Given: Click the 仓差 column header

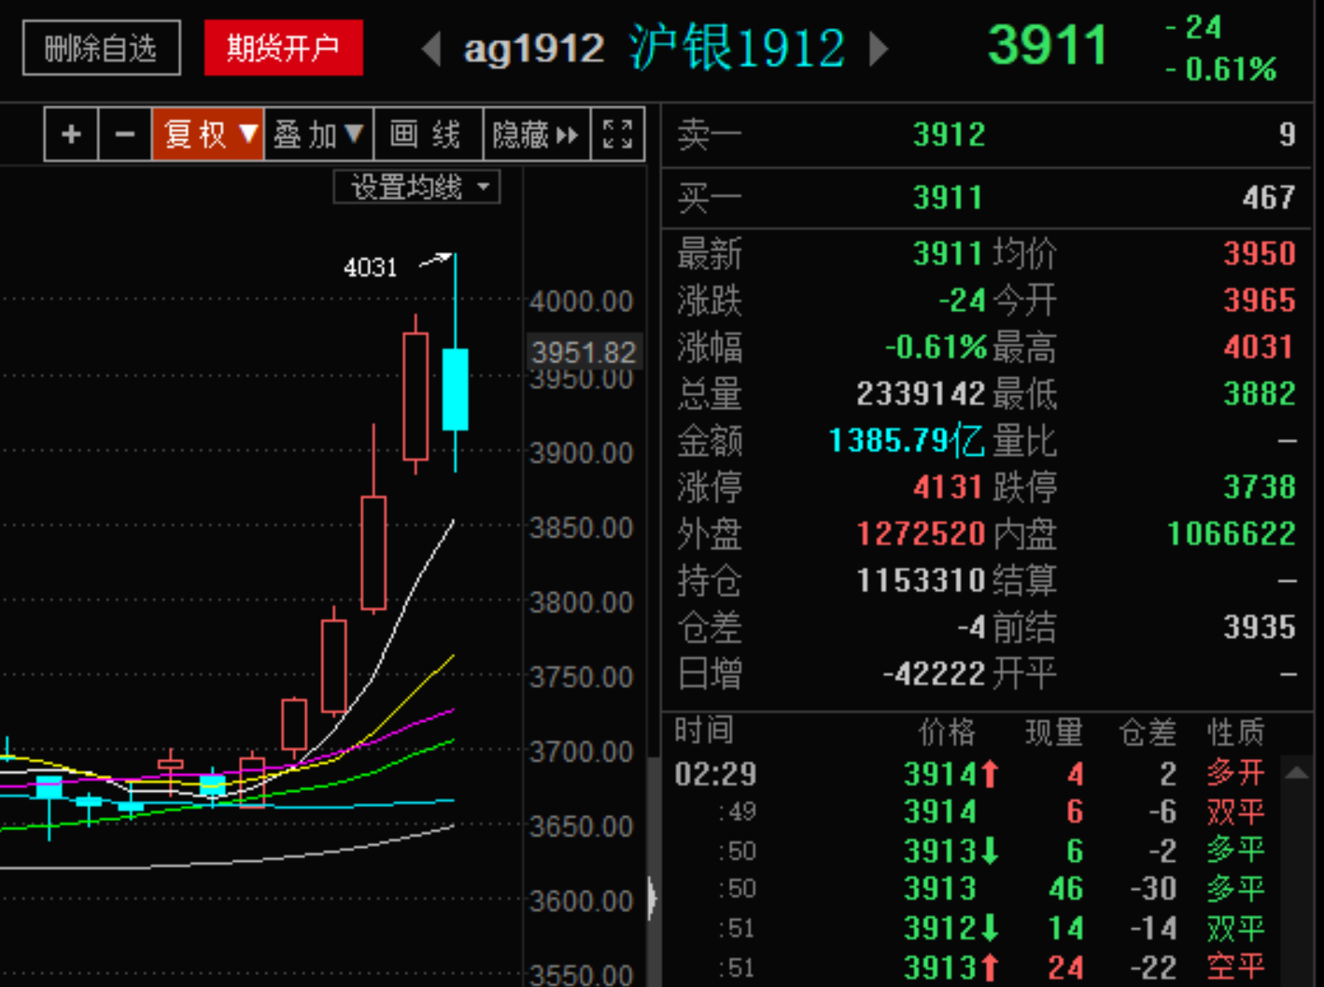Looking at the screenshot, I should 1148,731.
